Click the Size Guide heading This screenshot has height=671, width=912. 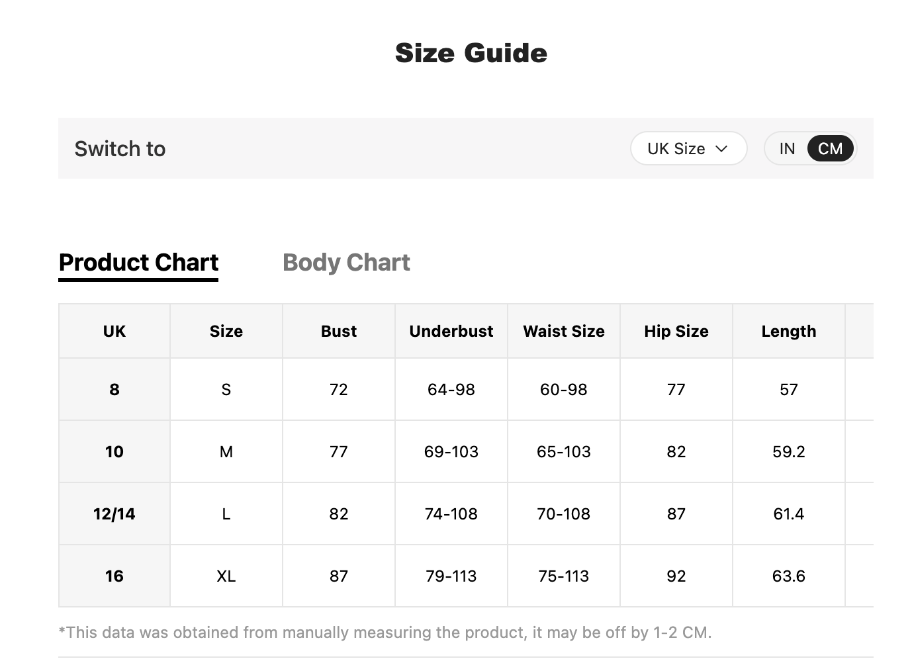(x=471, y=53)
